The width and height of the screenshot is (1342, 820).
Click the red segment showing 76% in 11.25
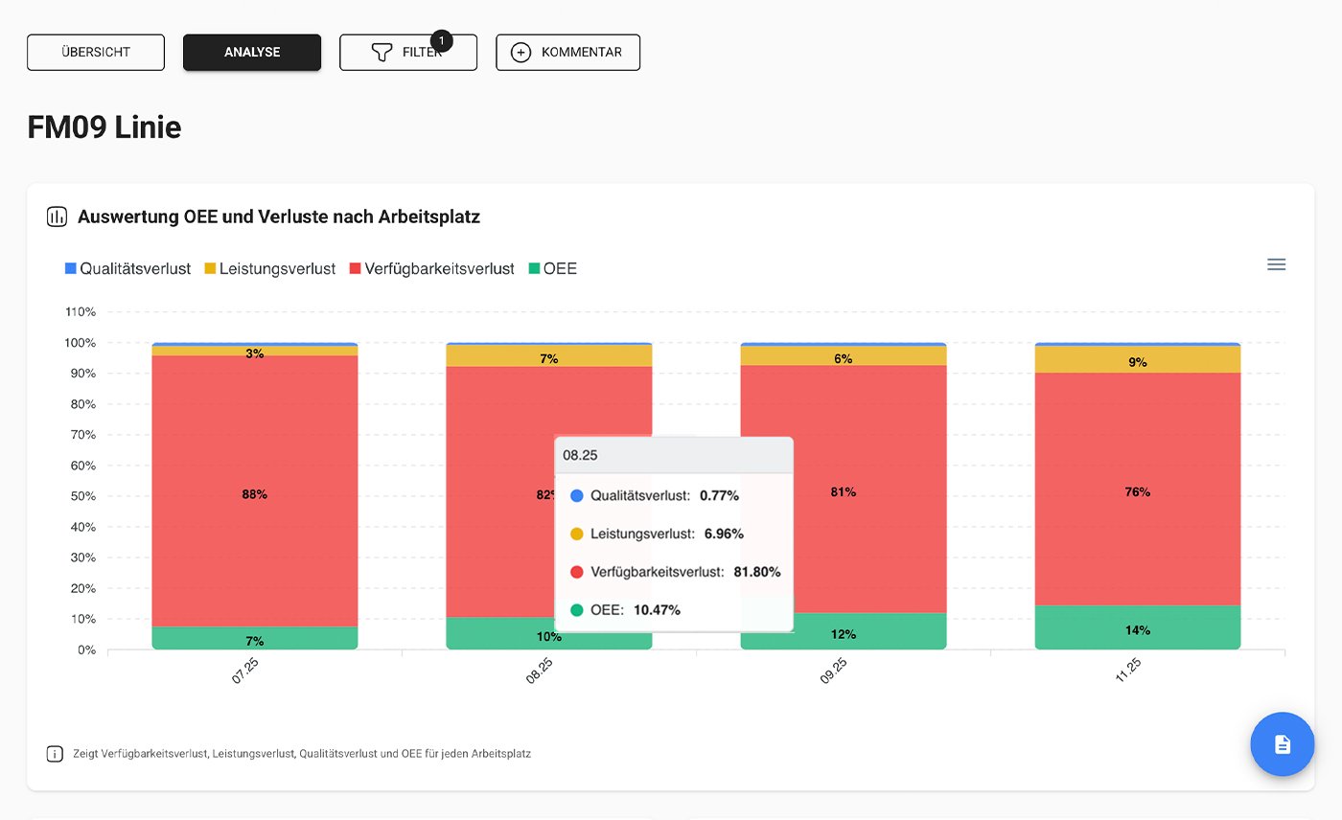click(x=1137, y=491)
